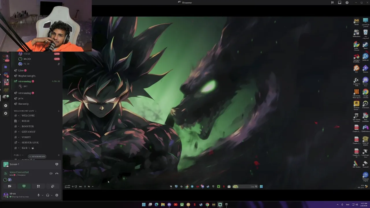Select Steam shortcut in streamed desktop
The width and height of the screenshot is (370, 208).
coord(365,45)
